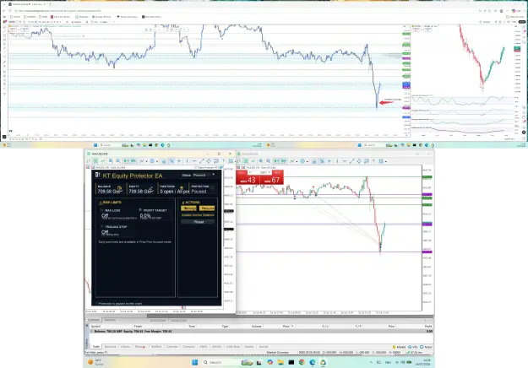The height and width of the screenshot is (368, 528).
Task: Select trendline tool in left MetaTrader toolbar
Action: [201, 161]
